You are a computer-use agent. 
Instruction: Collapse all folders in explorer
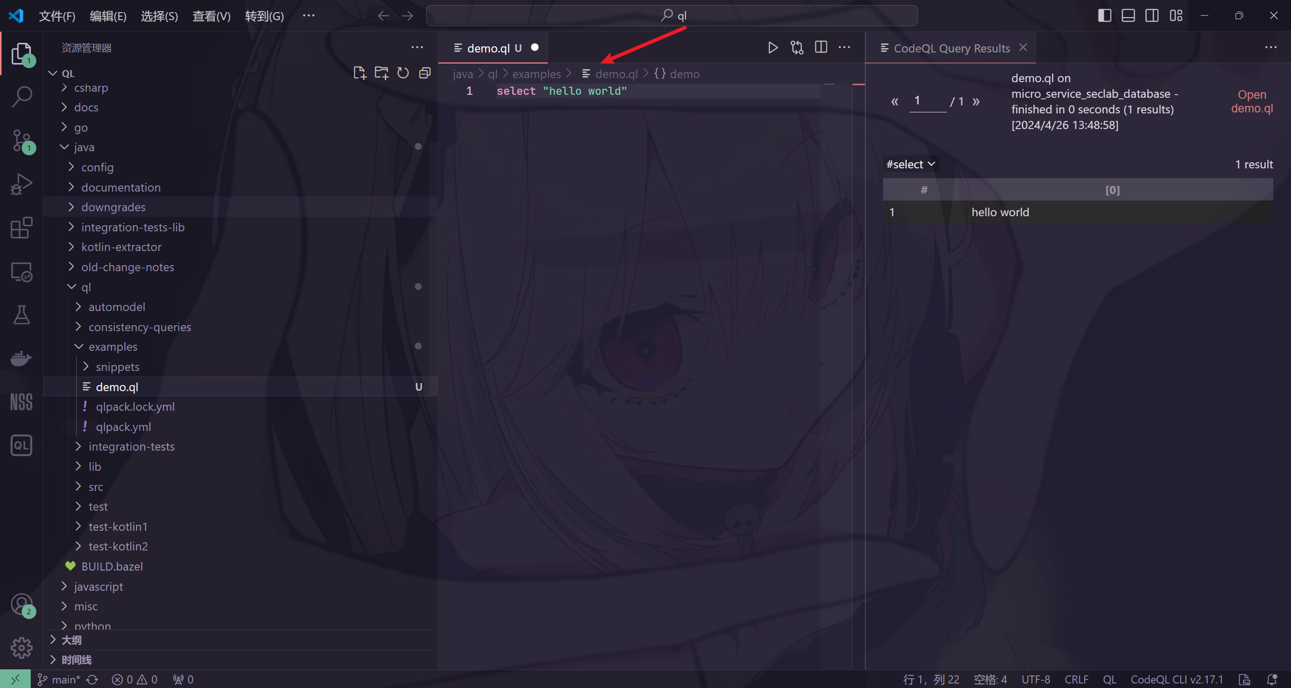[x=425, y=73]
